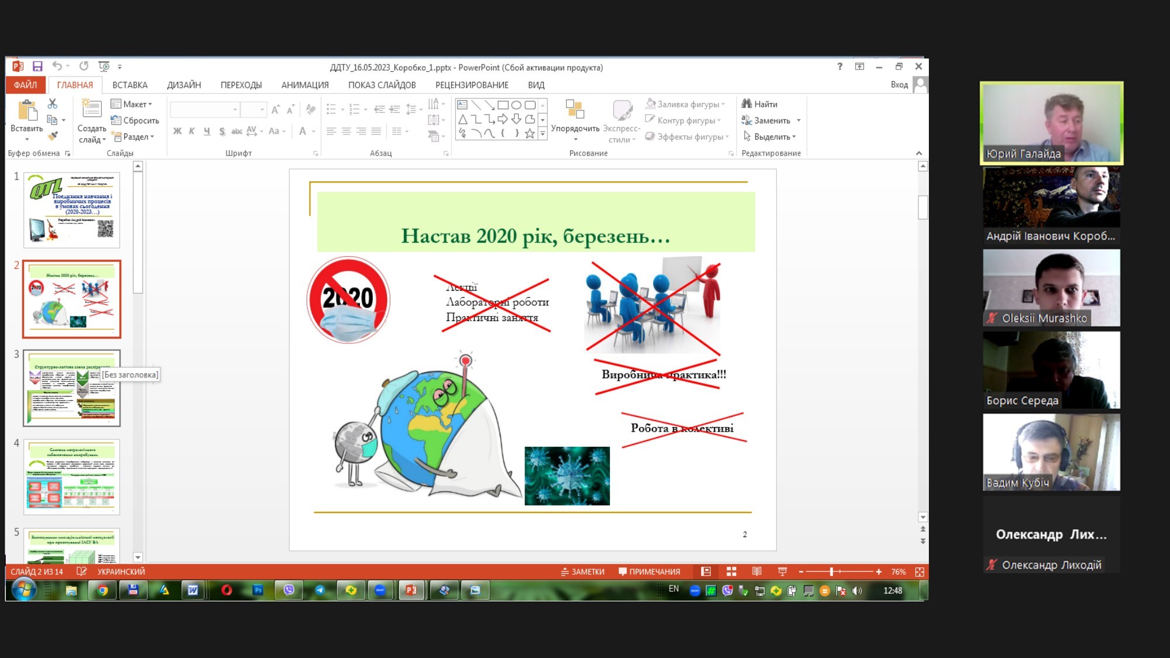Switch to the АНИМАЦИЯ tab
Image resolution: width=1170 pixels, height=658 pixels.
click(x=305, y=85)
